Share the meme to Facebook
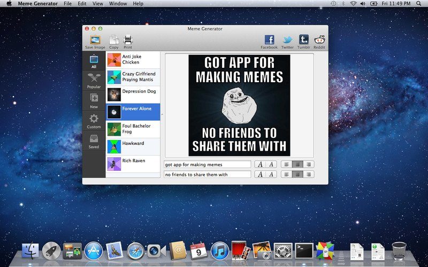The image size is (428, 267). [x=269, y=42]
